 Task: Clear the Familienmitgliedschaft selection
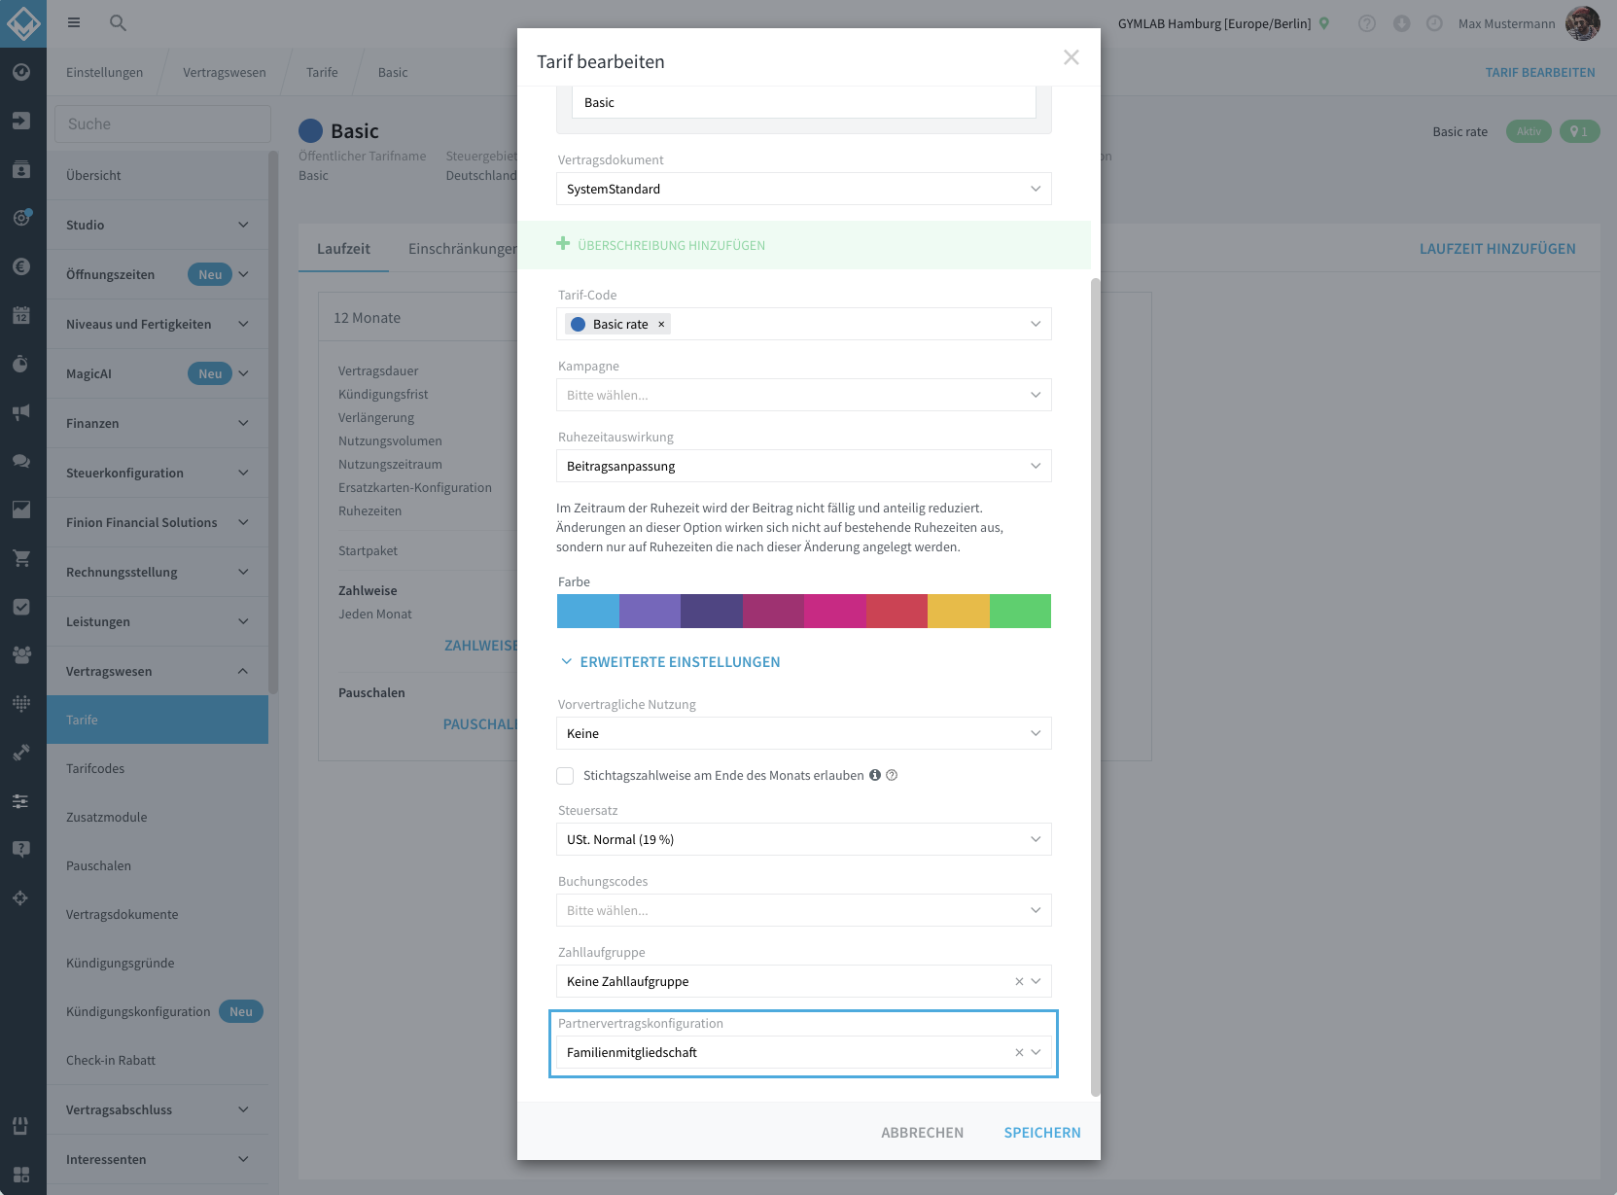(1019, 1053)
